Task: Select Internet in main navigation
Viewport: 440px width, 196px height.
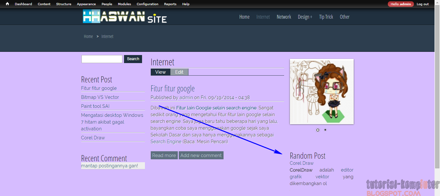Action: click(263, 17)
